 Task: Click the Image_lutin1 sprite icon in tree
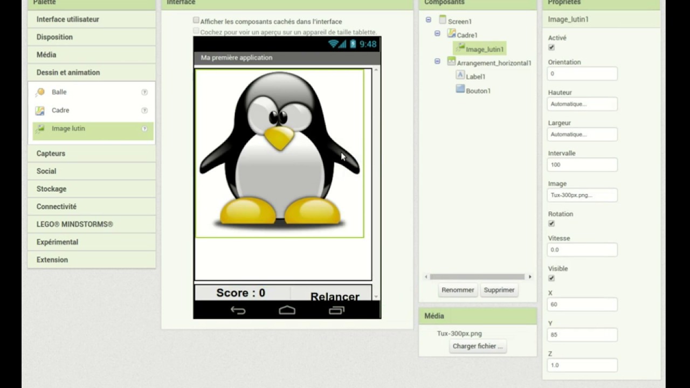point(460,48)
